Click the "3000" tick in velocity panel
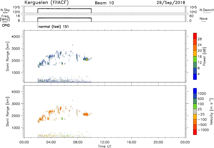Image resolution: width=214 pixels, height=148 pixels. pos(16,104)
